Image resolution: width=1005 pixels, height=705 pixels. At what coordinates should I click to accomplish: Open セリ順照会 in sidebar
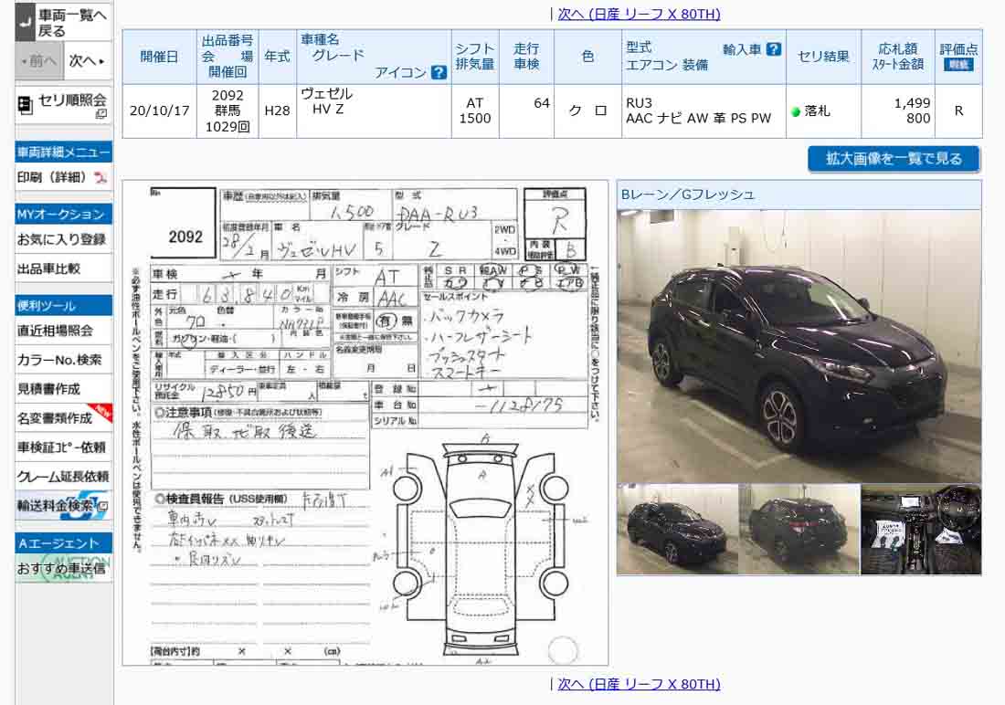[x=63, y=105]
